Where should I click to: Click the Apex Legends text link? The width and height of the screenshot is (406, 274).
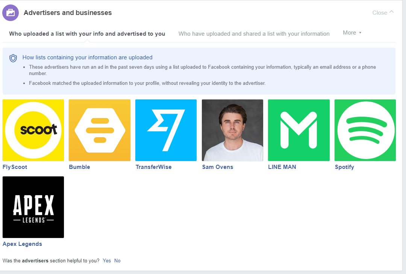pos(22,244)
